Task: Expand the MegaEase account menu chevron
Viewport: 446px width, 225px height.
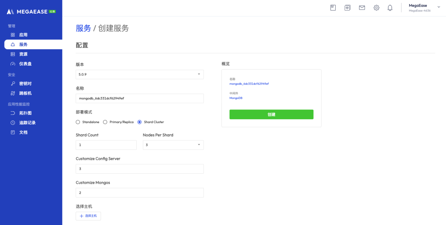Action: point(439,7)
